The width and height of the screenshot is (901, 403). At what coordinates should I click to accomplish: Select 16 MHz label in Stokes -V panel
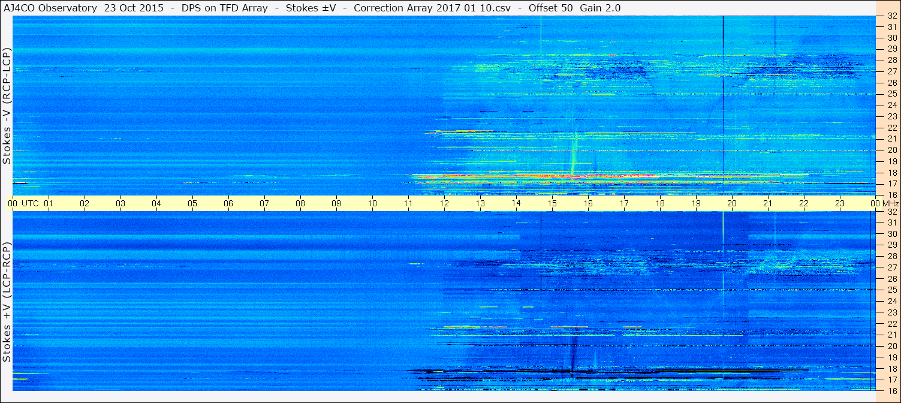tap(892, 194)
